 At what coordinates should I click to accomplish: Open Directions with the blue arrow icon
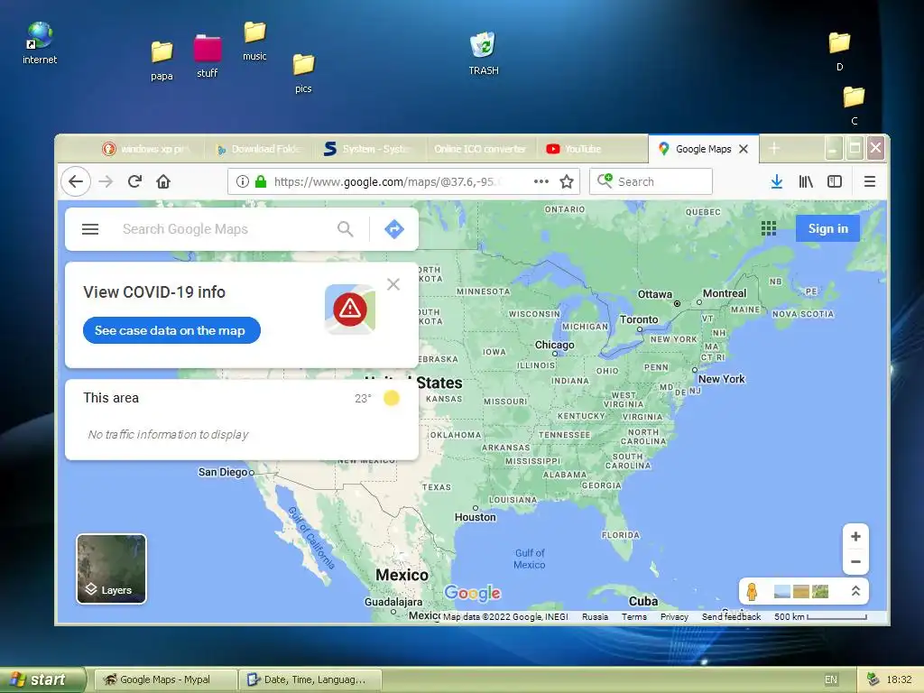(x=394, y=229)
